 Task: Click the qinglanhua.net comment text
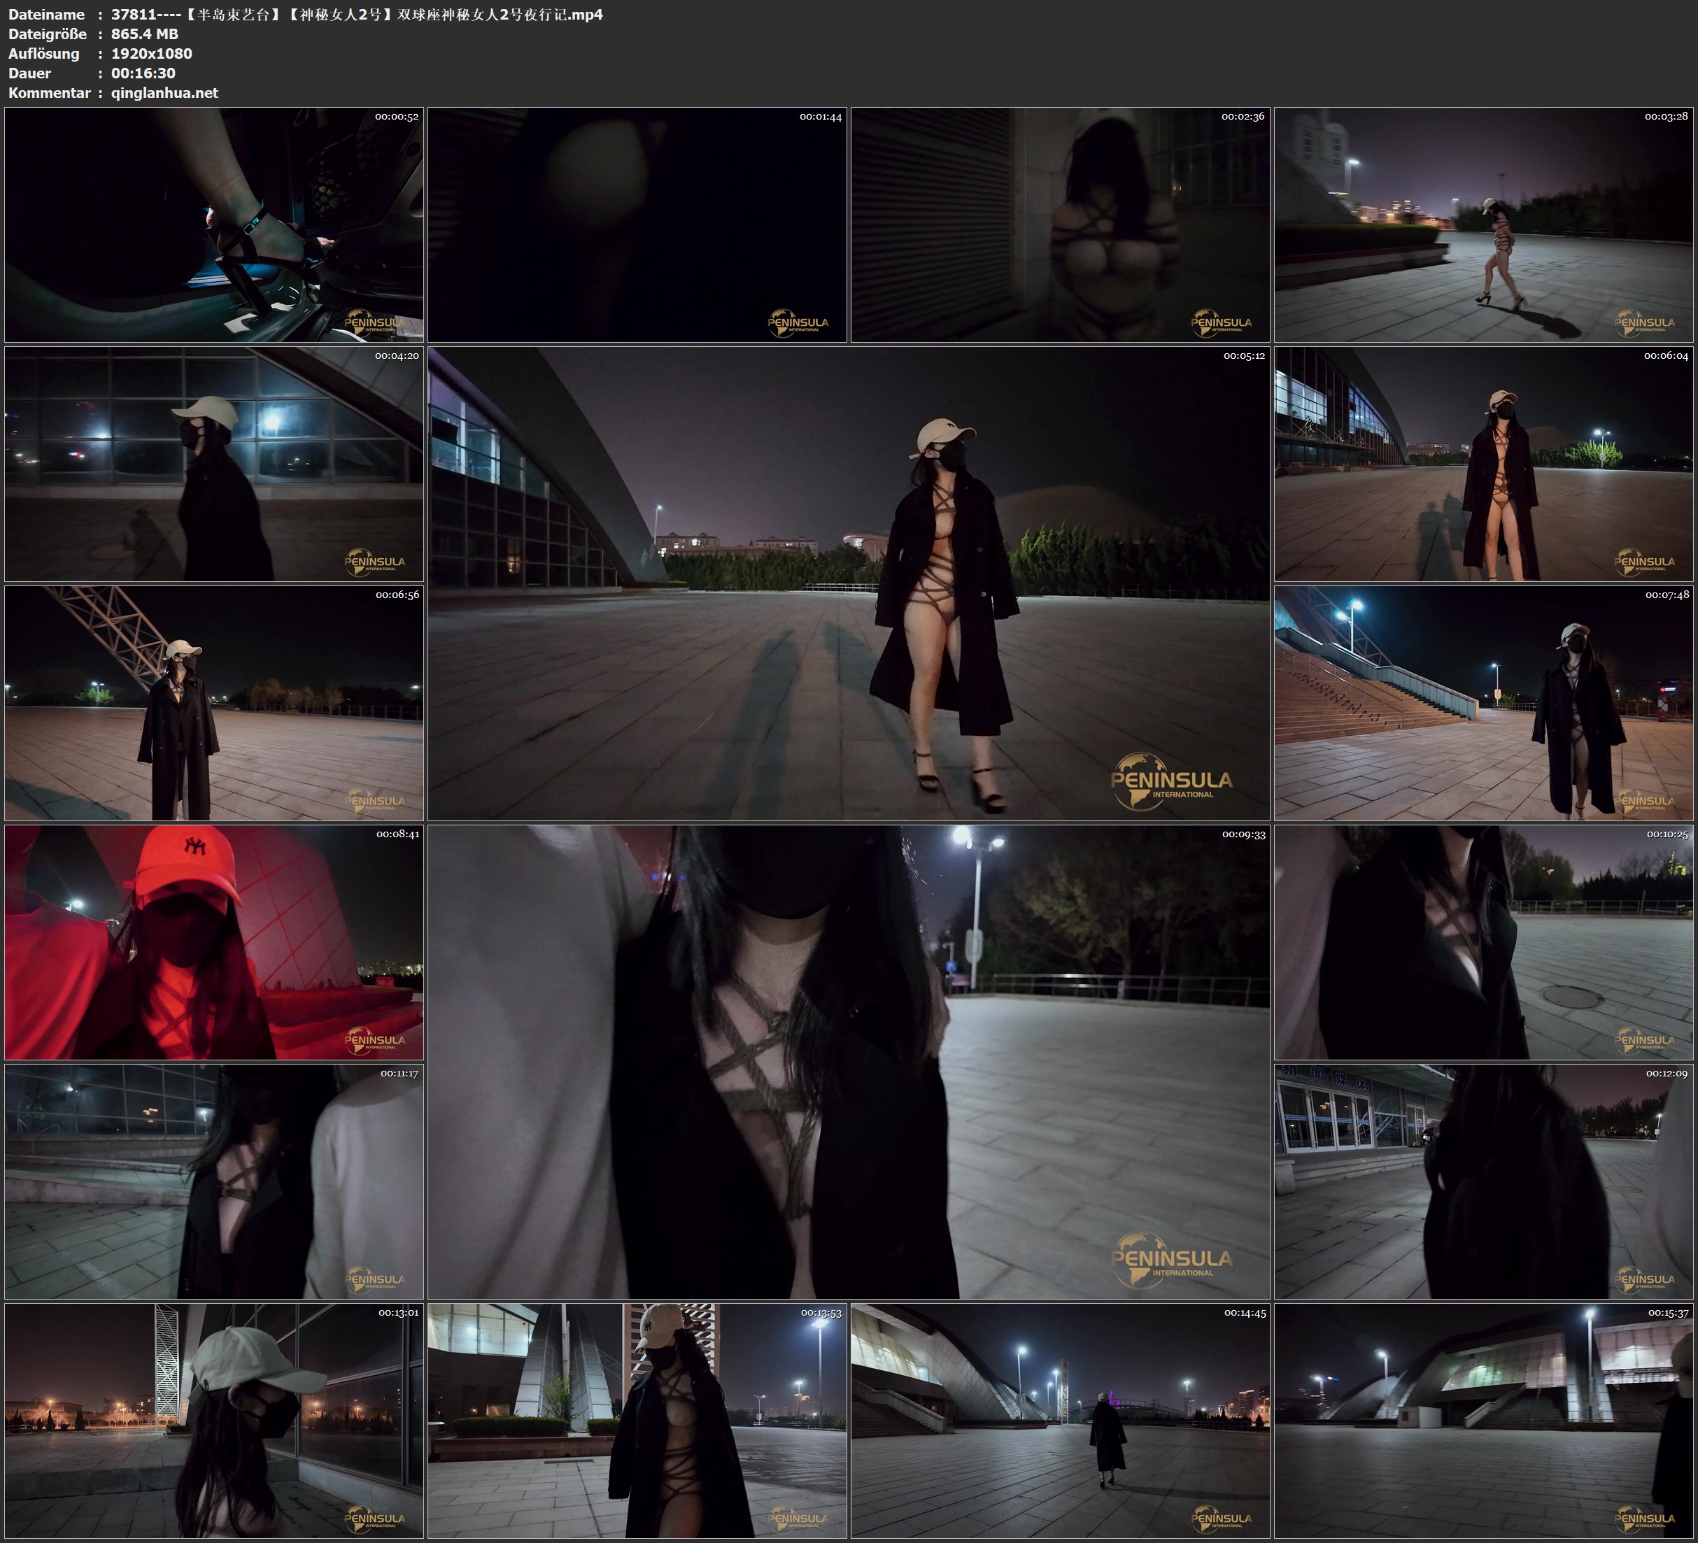click(x=164, y=92)
